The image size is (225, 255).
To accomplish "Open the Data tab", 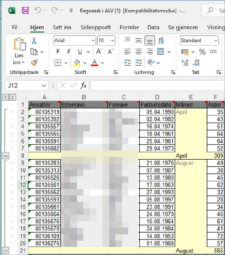I will (153, 27).
